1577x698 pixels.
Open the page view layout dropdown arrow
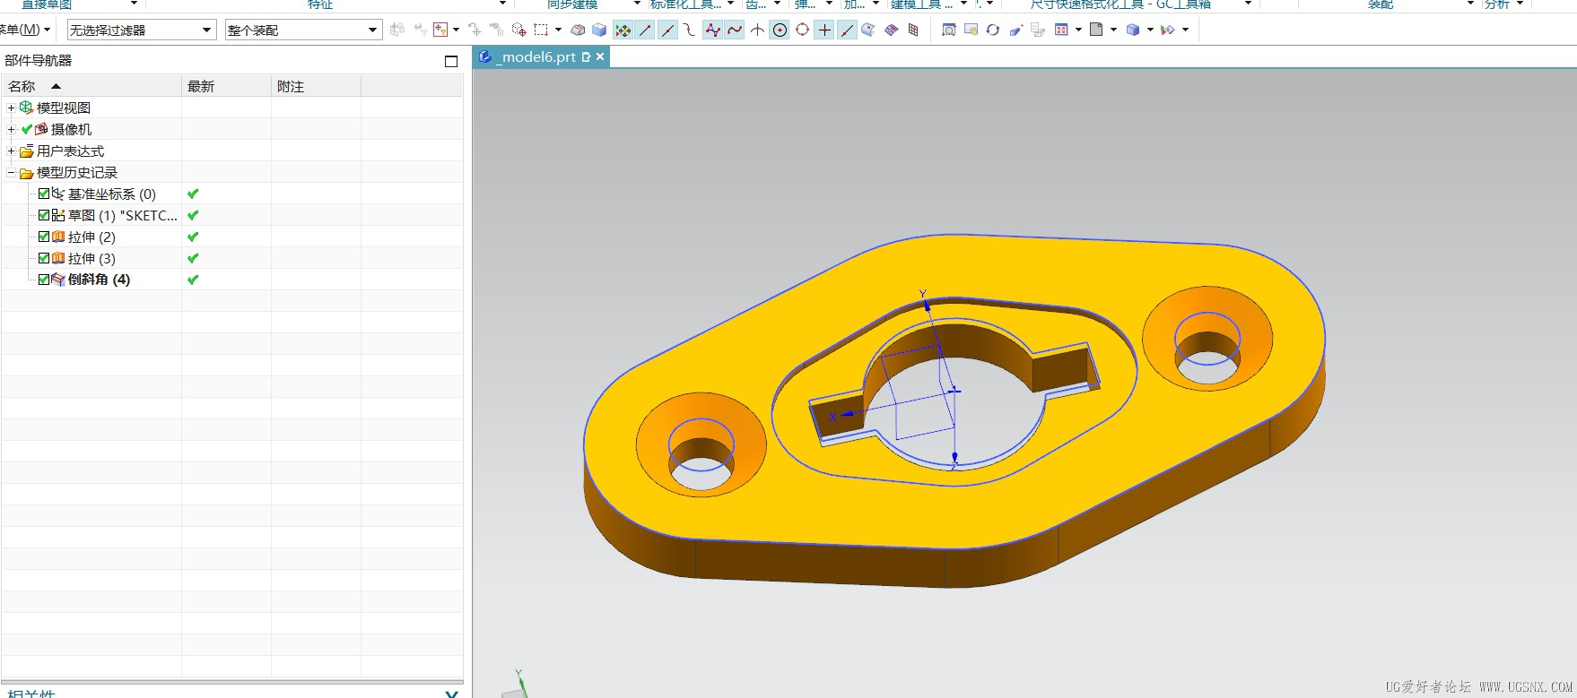coord(1113,30)
